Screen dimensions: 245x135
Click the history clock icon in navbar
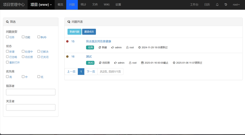click(x=226, y=5)
